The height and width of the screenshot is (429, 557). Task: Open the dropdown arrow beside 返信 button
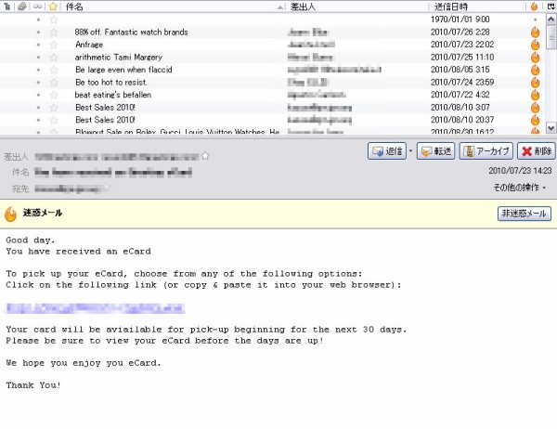[x=410, y=151]
